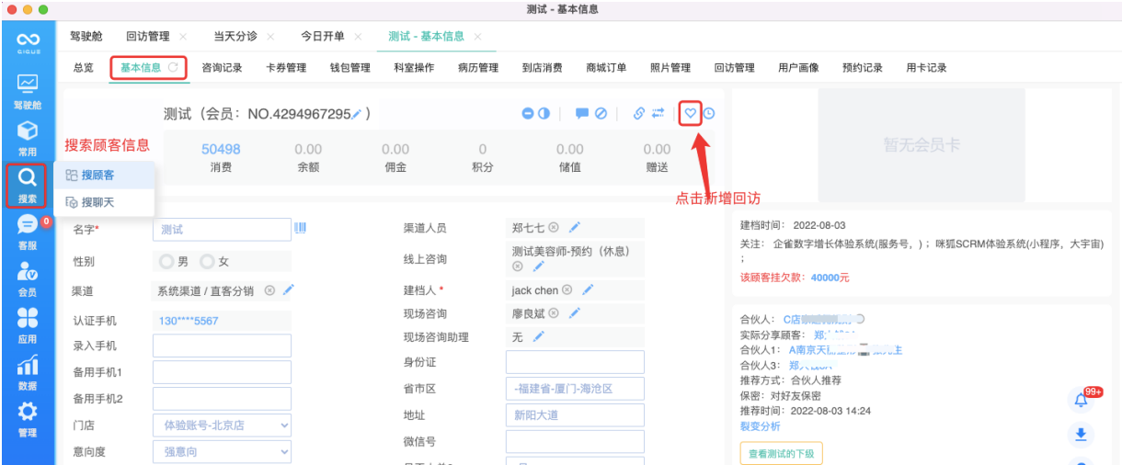Click the clock icon beside the heart
This screenshot has width=1122, height=465.
[x=709, y=114]
